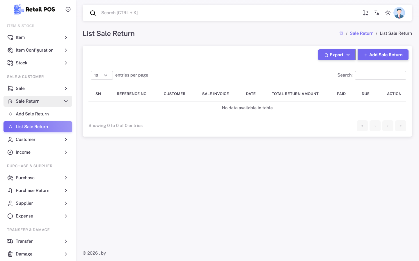The height and width of the screenshot is (261, 419).
Task: Open the Income sidebar menu
Action: pyautogui.click(x=38, y=152)
